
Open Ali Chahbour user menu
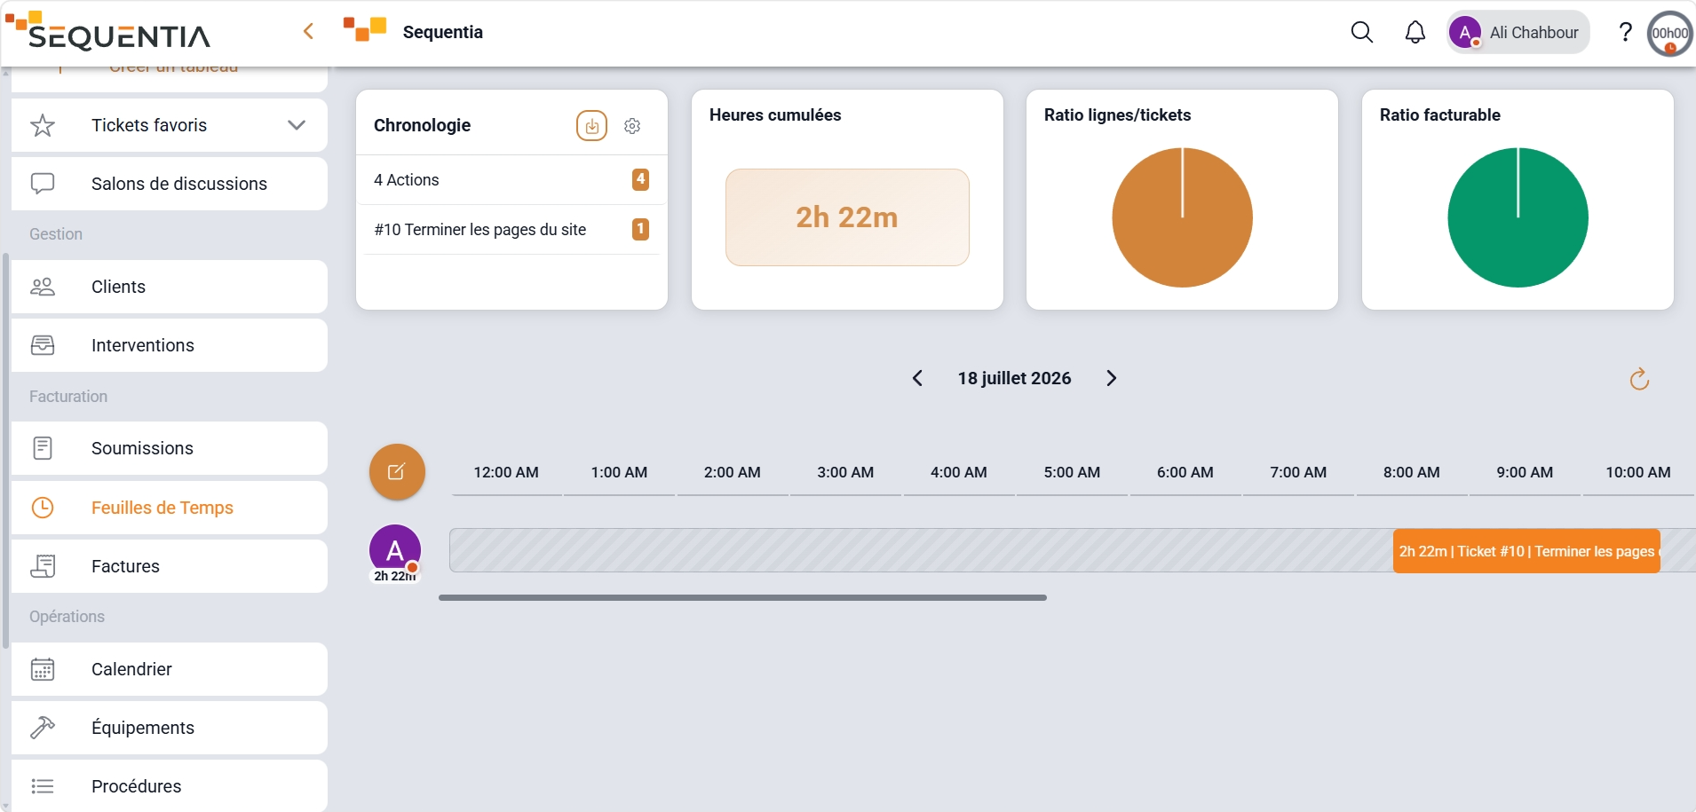[x=1518, y=33]
